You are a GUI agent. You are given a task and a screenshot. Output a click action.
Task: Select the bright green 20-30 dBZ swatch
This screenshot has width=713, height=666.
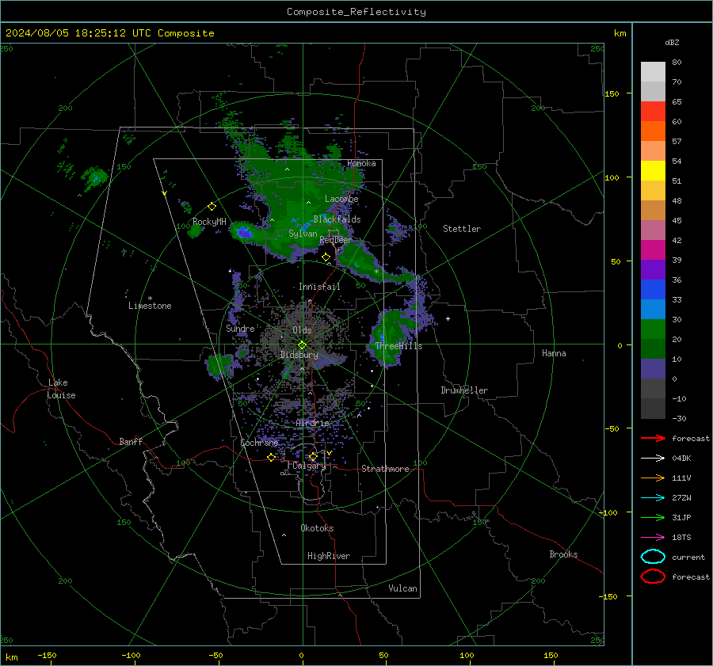click(x=653, y=329)
